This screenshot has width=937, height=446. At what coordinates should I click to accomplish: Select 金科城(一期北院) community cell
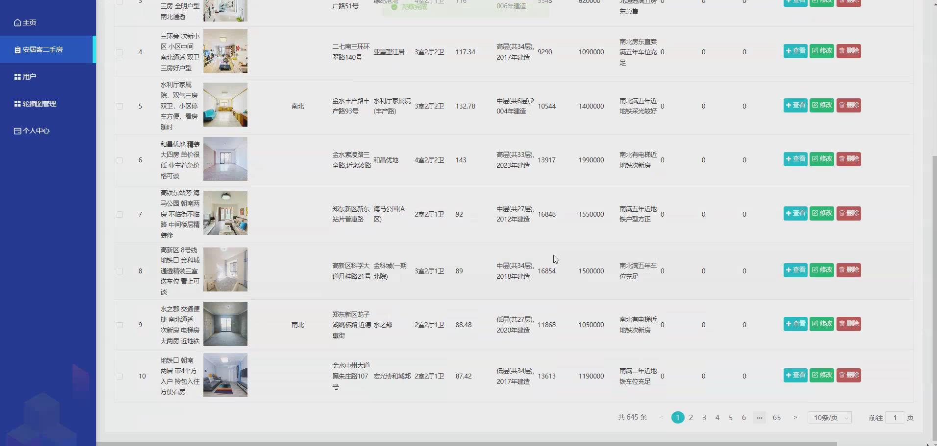pos(391,271)
